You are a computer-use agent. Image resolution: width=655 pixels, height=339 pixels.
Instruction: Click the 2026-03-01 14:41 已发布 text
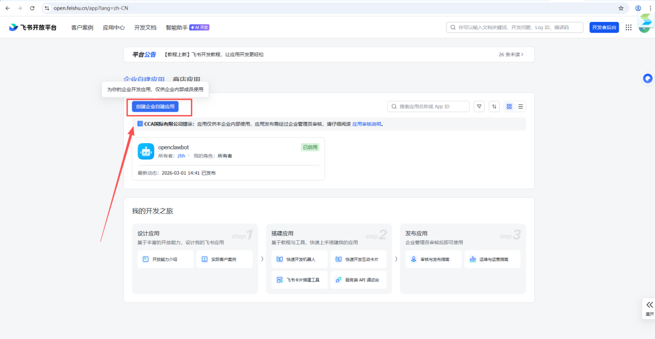pos(189,173)
